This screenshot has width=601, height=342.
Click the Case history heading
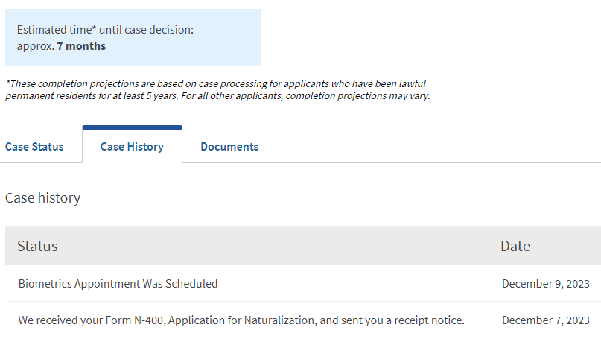(42, 198)
